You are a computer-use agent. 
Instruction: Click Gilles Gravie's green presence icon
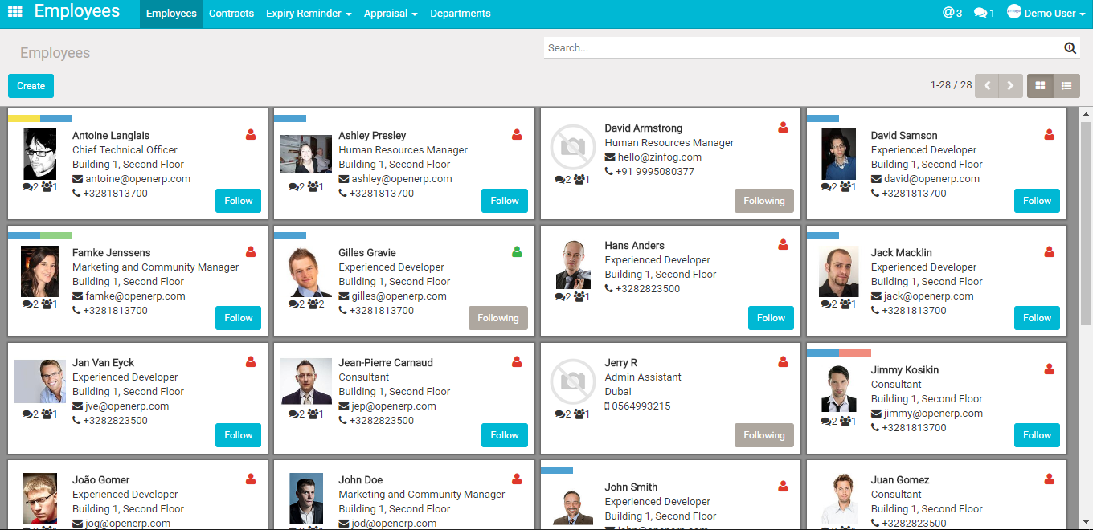[x=517, y=252]
